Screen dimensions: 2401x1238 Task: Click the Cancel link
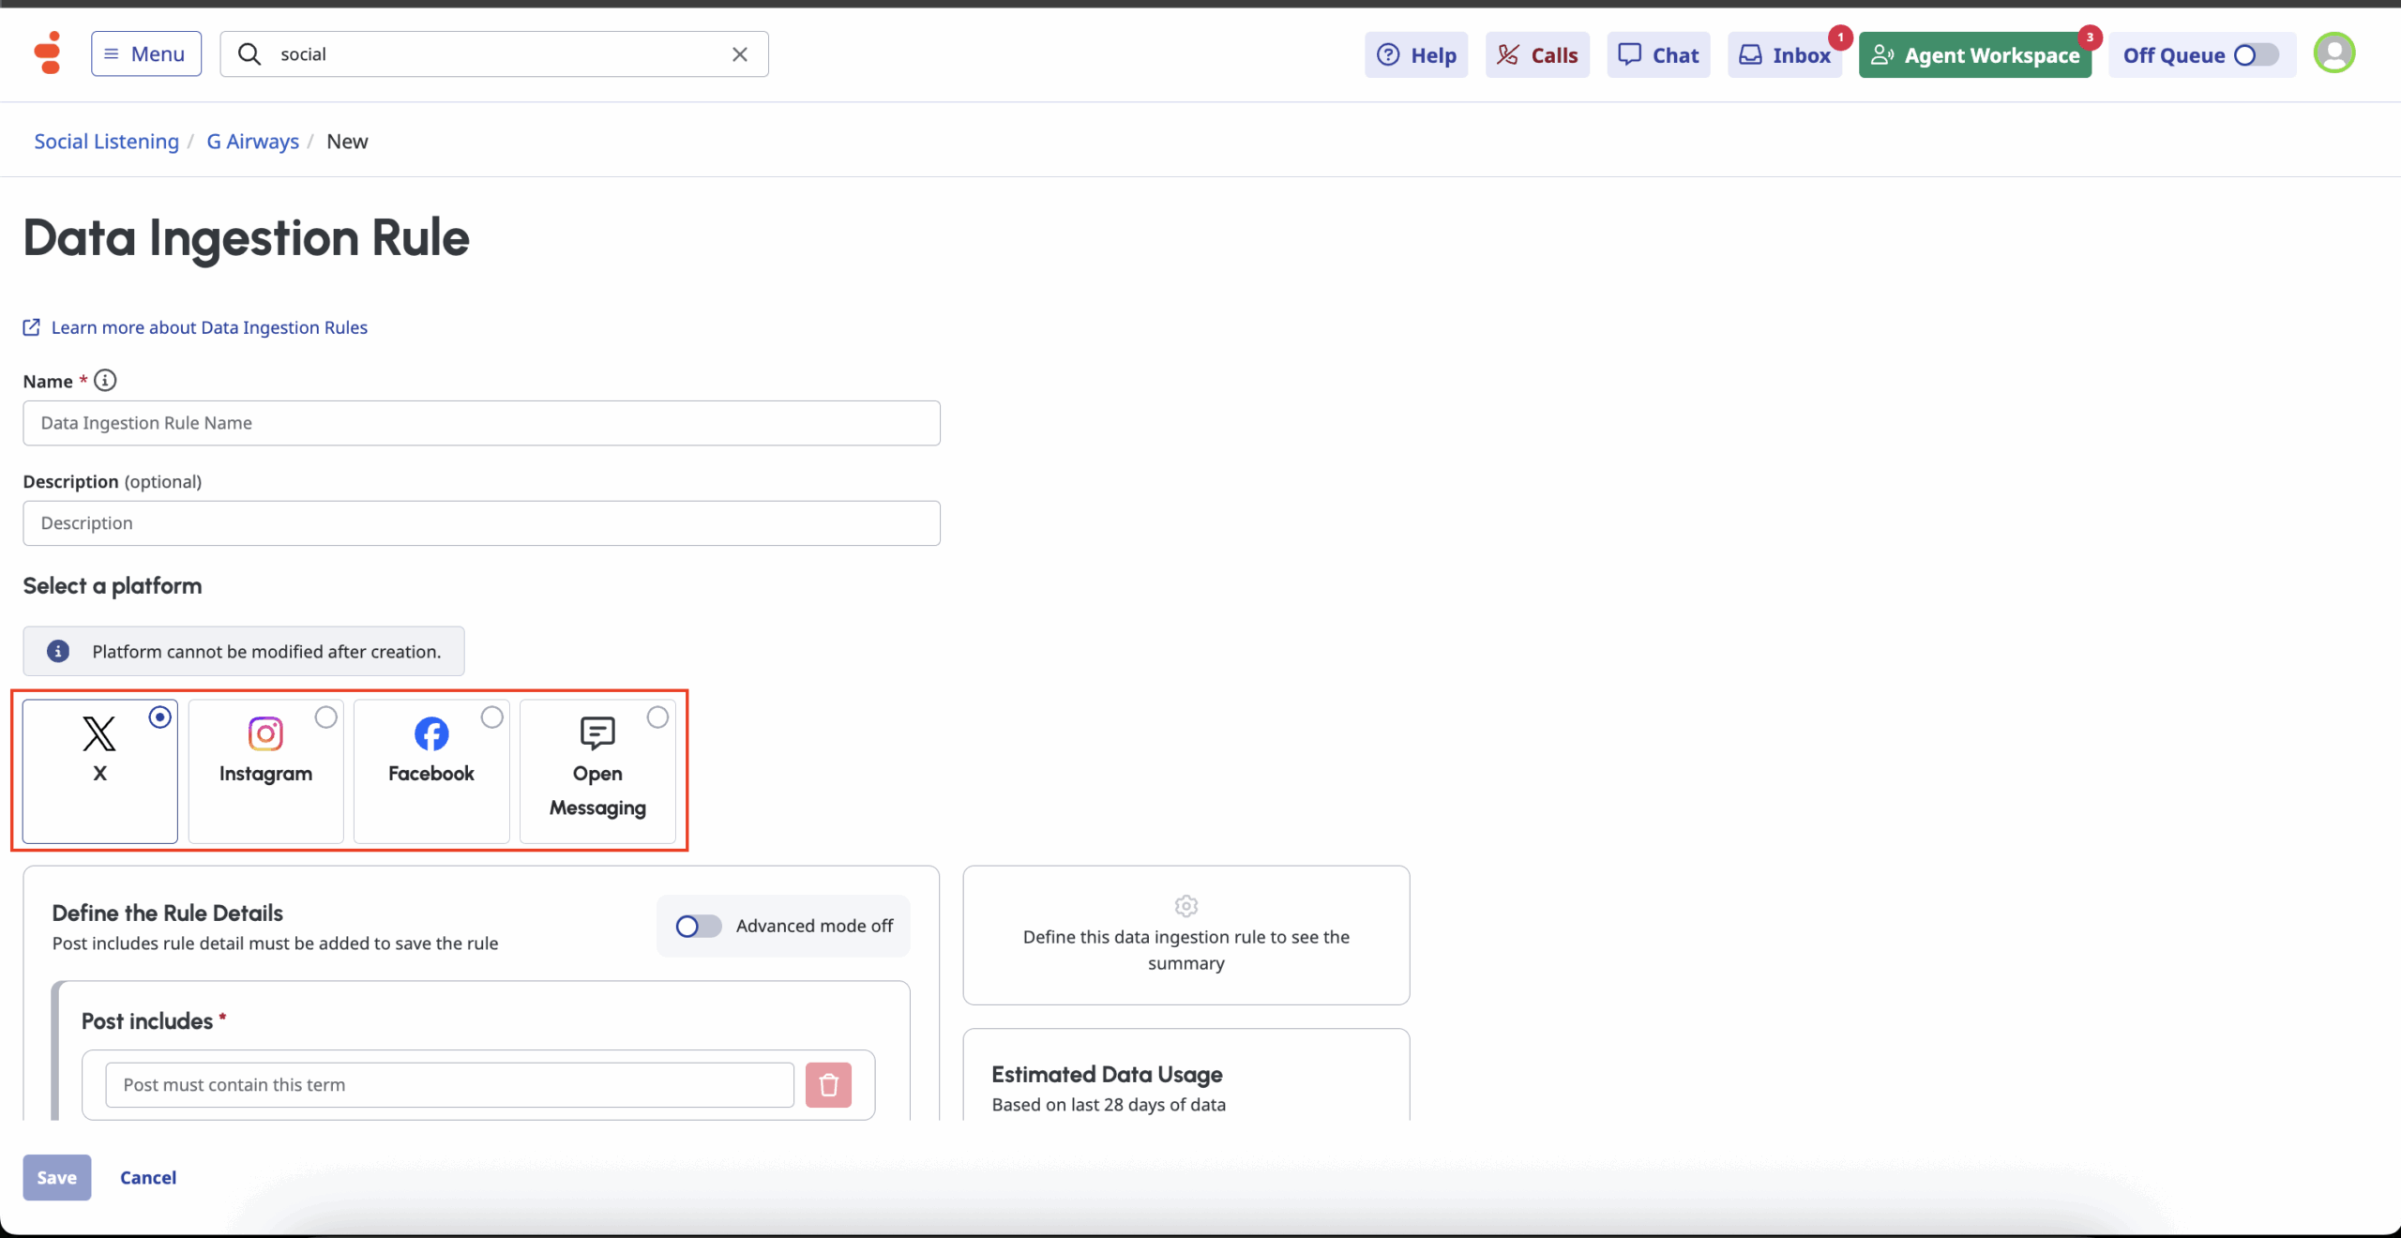click(x=148, y=1178)
